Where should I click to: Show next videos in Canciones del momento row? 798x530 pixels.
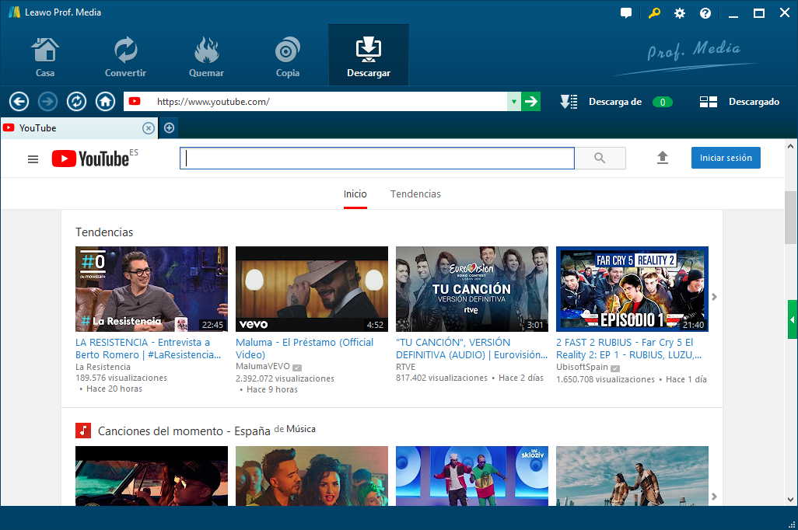pos(714,497)
